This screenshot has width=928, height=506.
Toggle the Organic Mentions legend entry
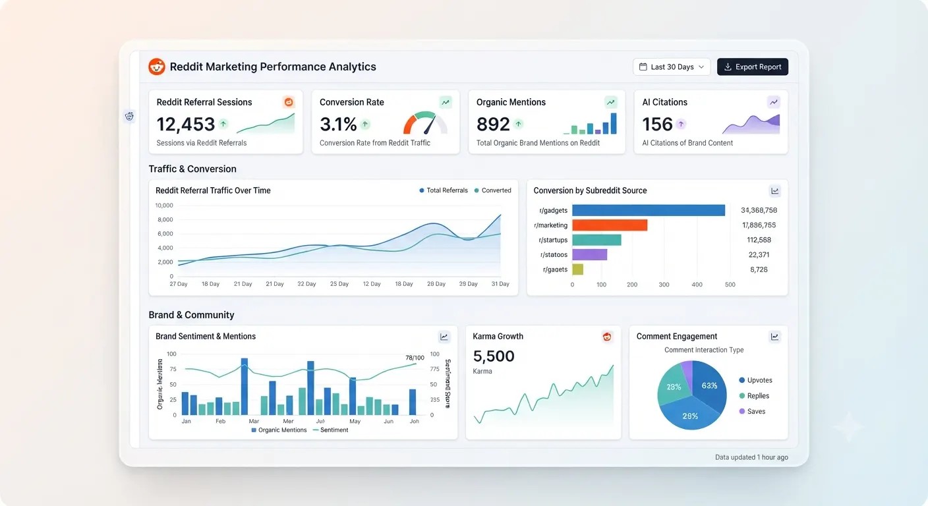tap(279, 430)
